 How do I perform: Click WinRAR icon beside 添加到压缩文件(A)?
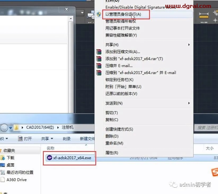[99, 52]
